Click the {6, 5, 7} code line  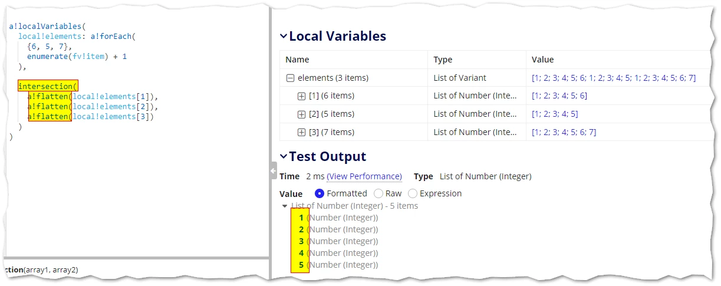tap(50, 47)
